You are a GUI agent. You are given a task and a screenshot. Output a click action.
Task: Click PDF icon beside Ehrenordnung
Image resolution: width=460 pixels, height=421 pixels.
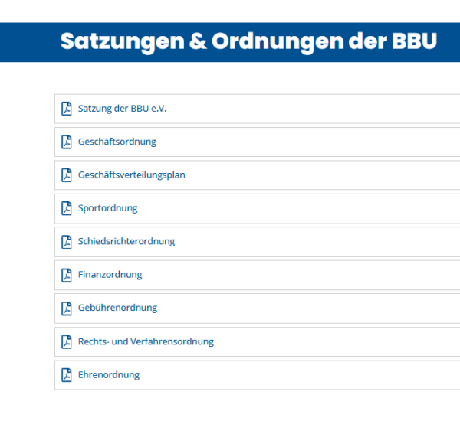[67, 375]
